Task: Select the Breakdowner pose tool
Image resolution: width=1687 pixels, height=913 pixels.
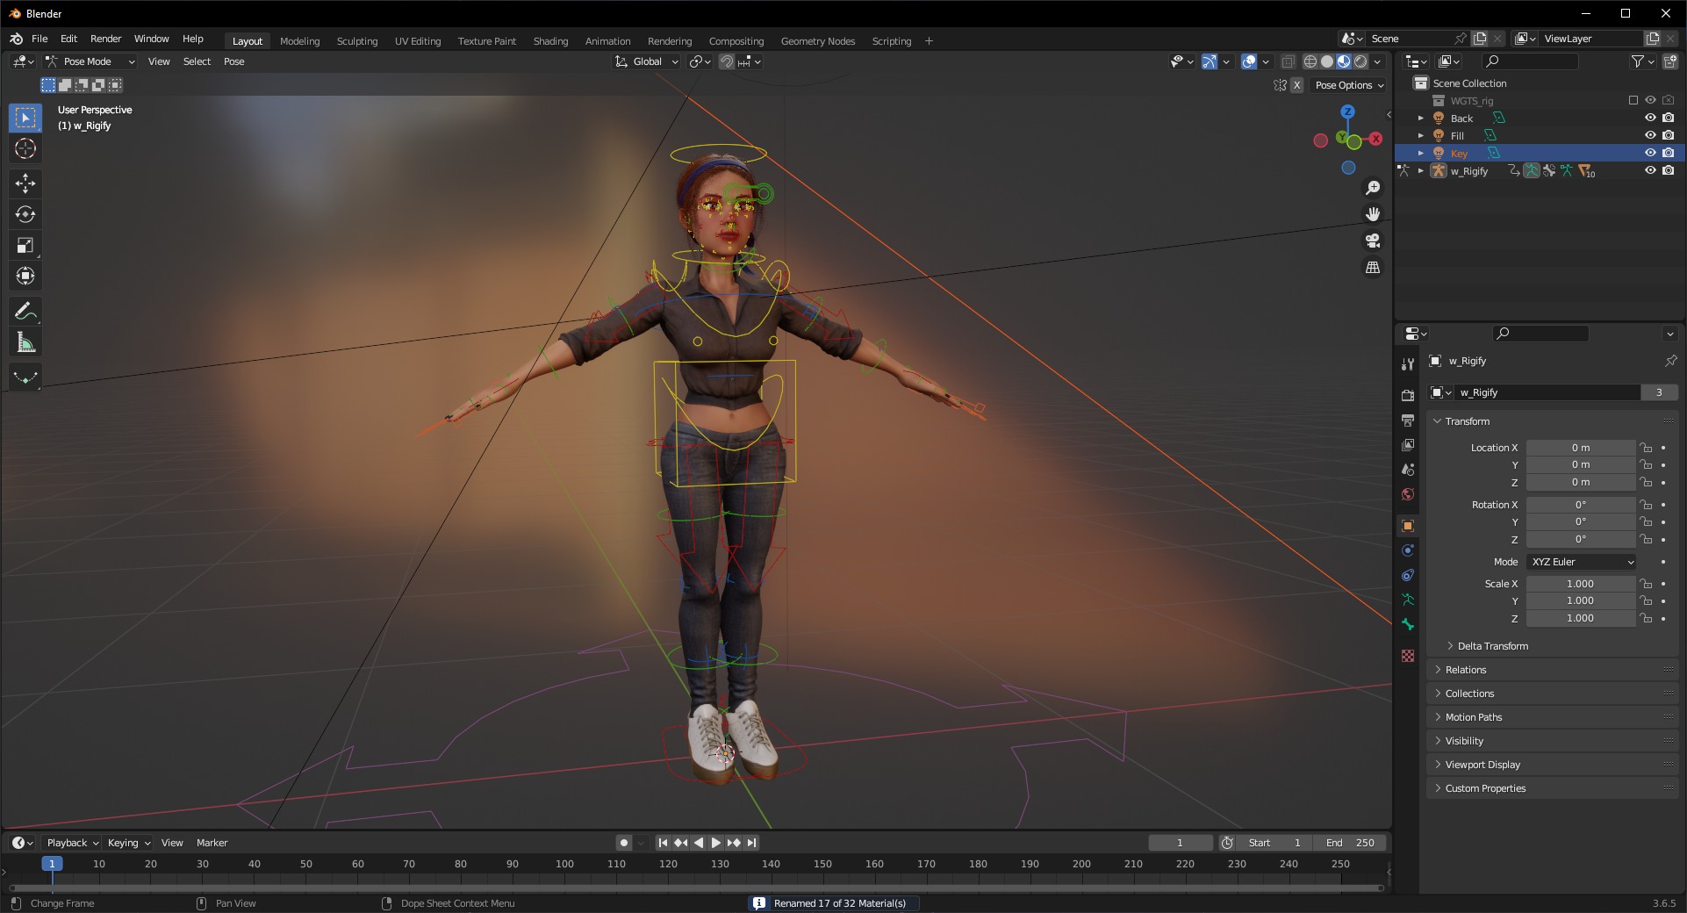Action: 25,378
